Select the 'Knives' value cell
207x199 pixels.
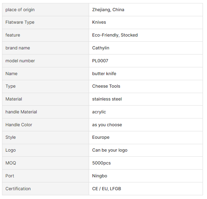pyautogui.click(x=99, y=22)
